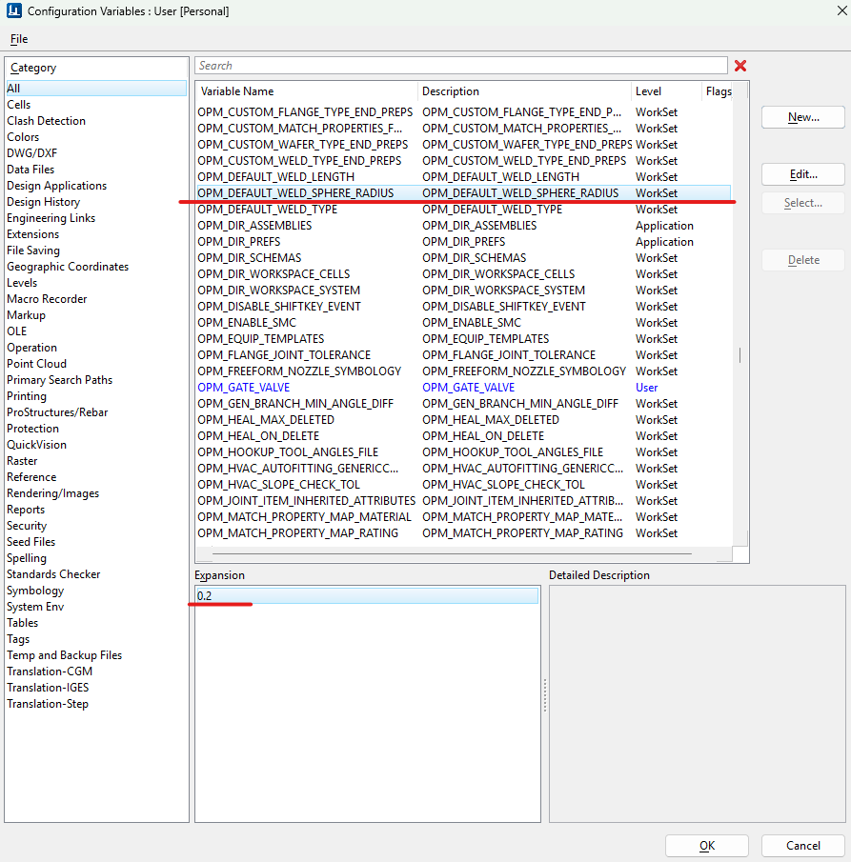
Task: Click the New... button
Action: click(802, 117)
